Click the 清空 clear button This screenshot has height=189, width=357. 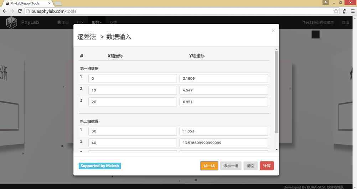click(250, 166)
